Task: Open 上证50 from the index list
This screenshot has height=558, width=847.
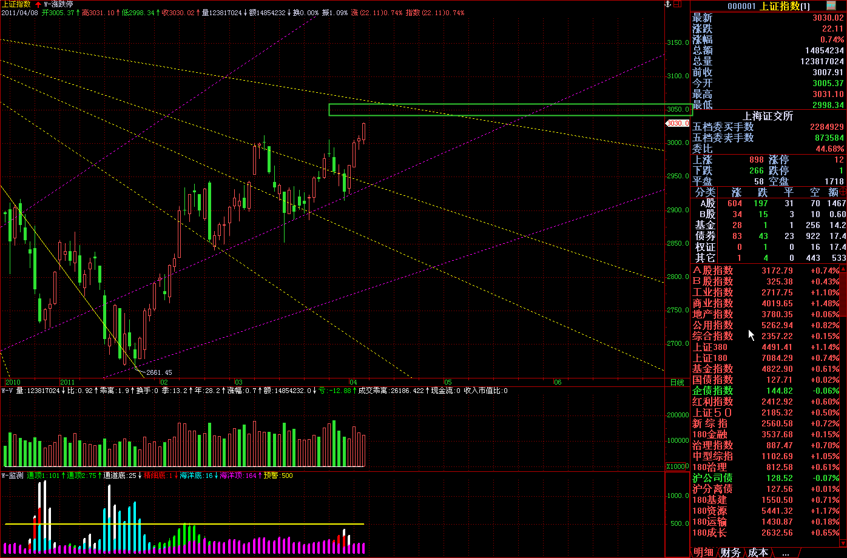Action: [x=713, y=412]
